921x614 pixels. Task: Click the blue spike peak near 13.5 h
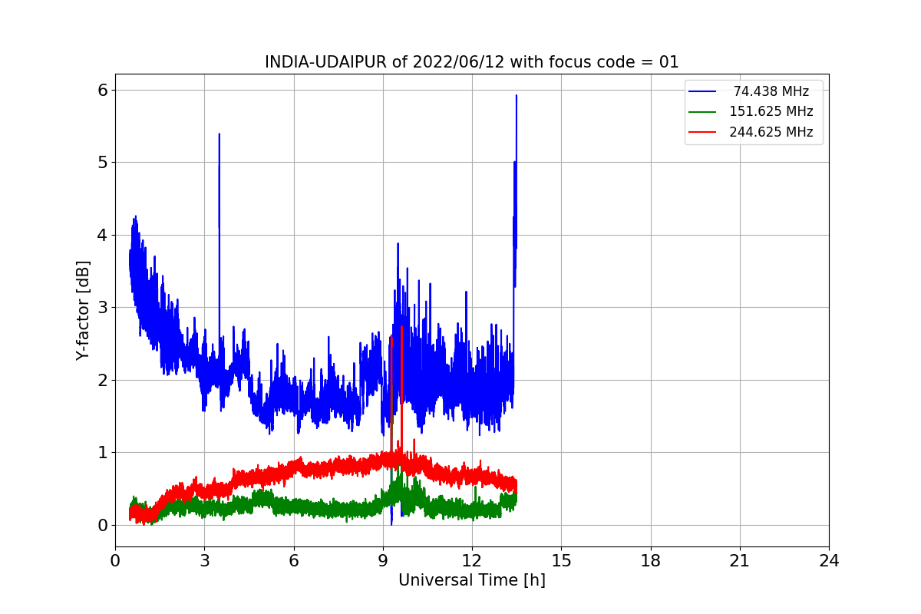(x=517, y=96)
